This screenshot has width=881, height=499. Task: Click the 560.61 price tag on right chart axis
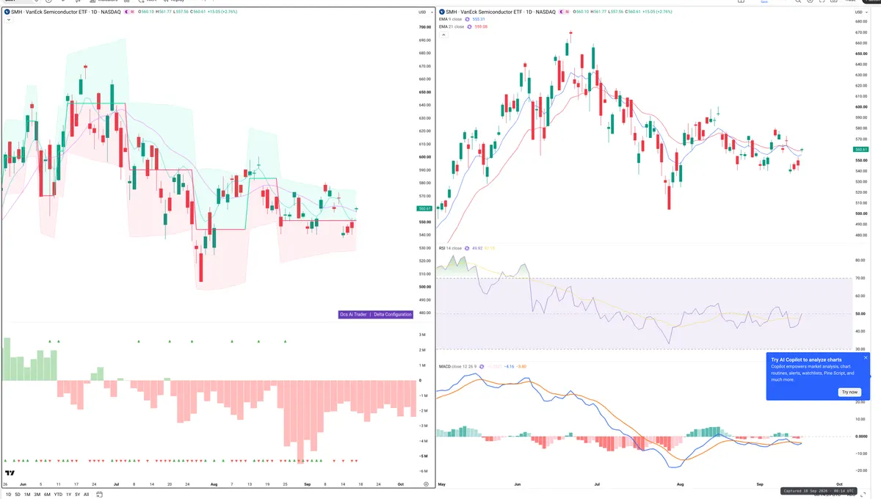coord(862,149)
